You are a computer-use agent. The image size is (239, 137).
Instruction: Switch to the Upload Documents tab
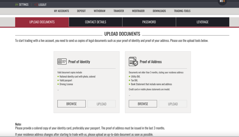coord(42,22)
